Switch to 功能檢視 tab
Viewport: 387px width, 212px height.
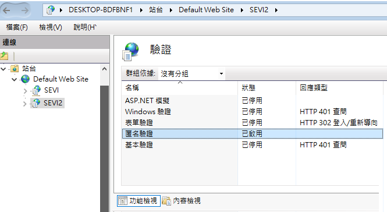tap(139, 200)
